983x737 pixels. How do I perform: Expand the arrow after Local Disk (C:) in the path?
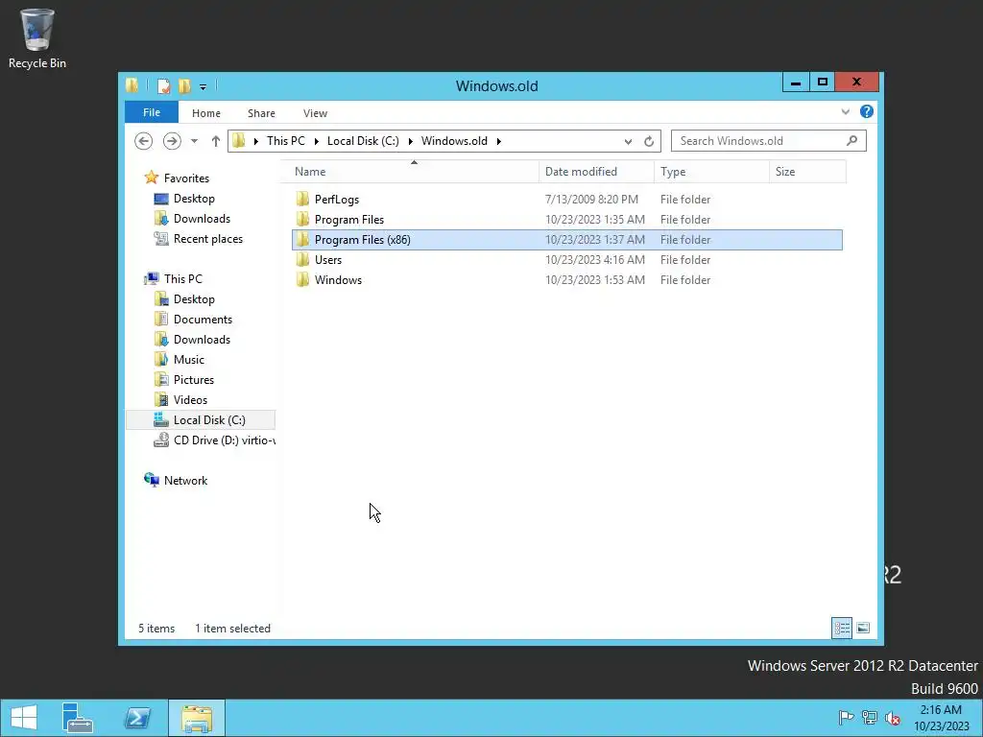pyautogui.click(x=411, y=141)
